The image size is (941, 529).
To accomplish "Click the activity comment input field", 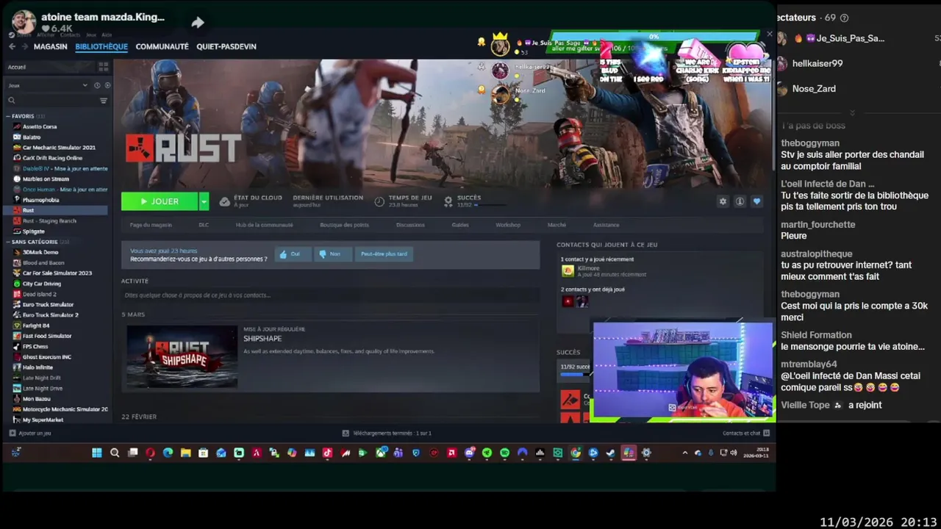I will pyautogui.click(x=331, y=295).
